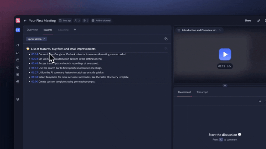Viewport: 266px width, 149px height.
Task: Click 'Create custom templates using pre-made prompts' line
Action: point(67,81)
